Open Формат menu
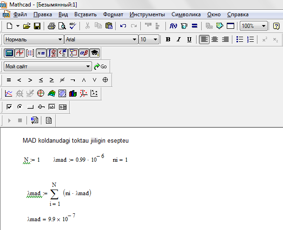Viewport: 283px width, 230px height. 113,14
